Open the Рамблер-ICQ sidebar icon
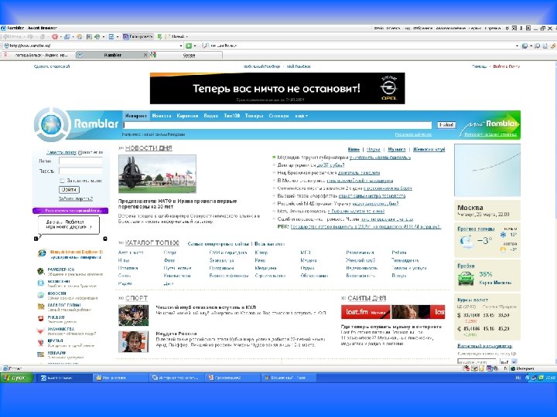 [40, 272]
